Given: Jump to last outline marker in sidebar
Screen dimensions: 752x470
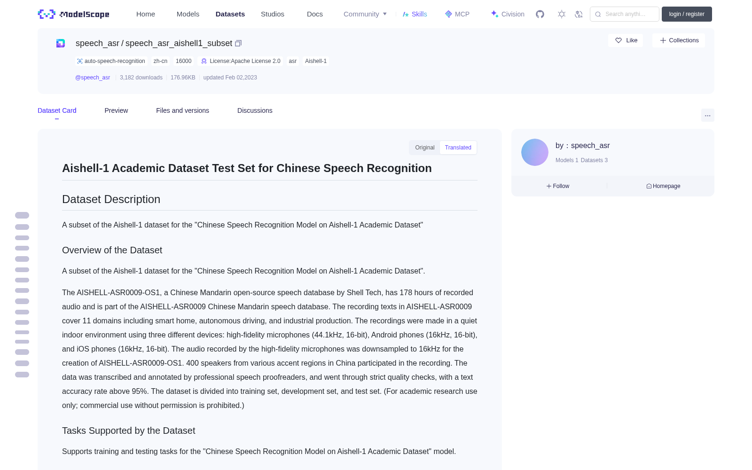Looking at the screenshot, I should pos(22,375).
